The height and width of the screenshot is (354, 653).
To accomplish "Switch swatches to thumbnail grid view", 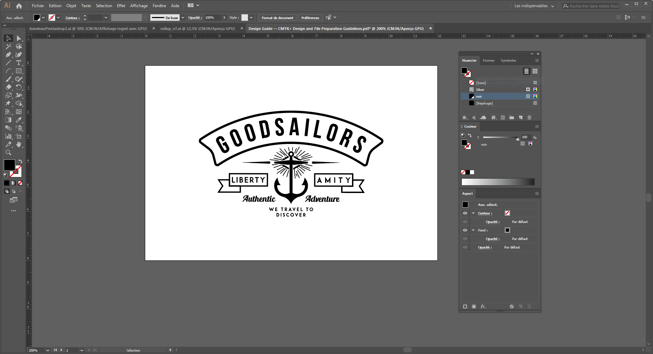I will click(x=535, y=71).
